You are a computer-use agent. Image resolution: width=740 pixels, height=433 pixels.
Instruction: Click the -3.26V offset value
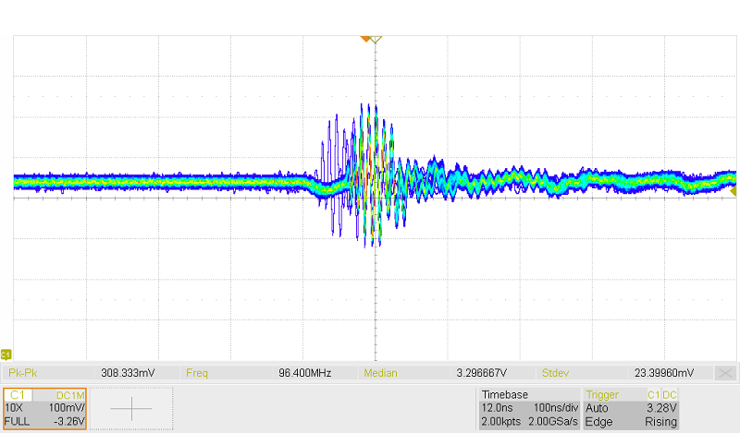[x=68, y=421]
